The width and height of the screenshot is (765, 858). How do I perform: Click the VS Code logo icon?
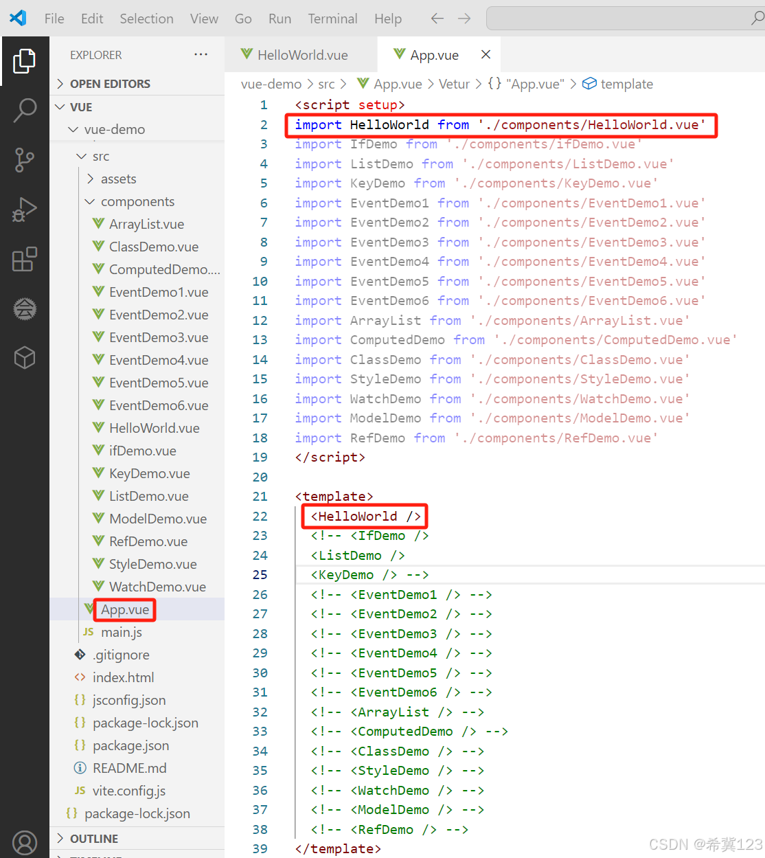pyautogui.click(x=19, y=18)
